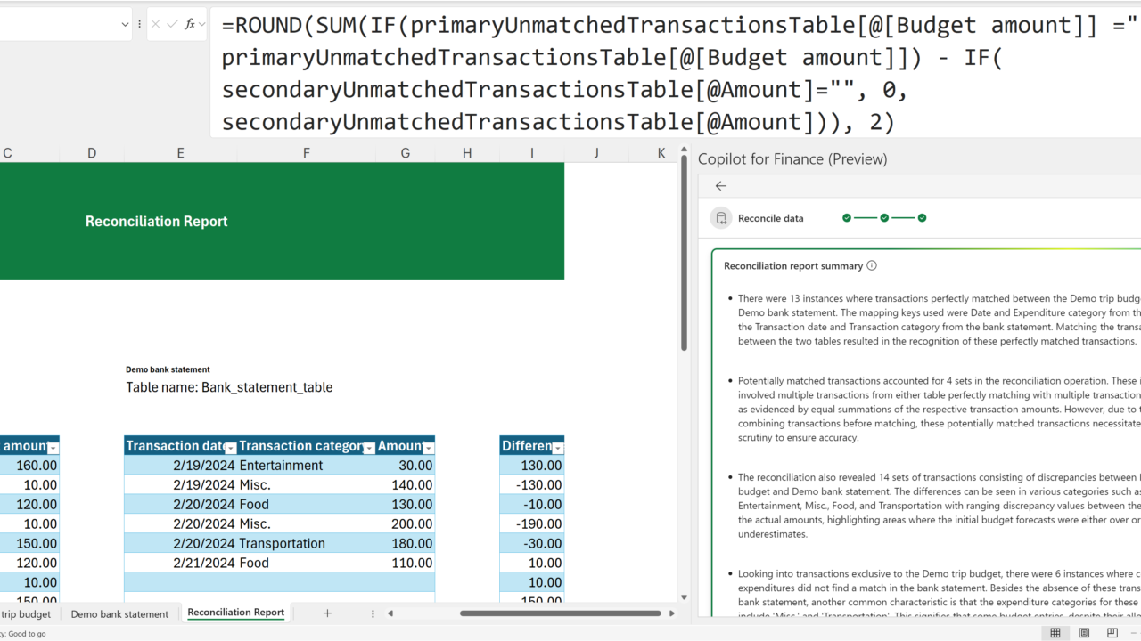
Task: Nudge horizontal scrollbar left arrow
Action: [390, 613]
